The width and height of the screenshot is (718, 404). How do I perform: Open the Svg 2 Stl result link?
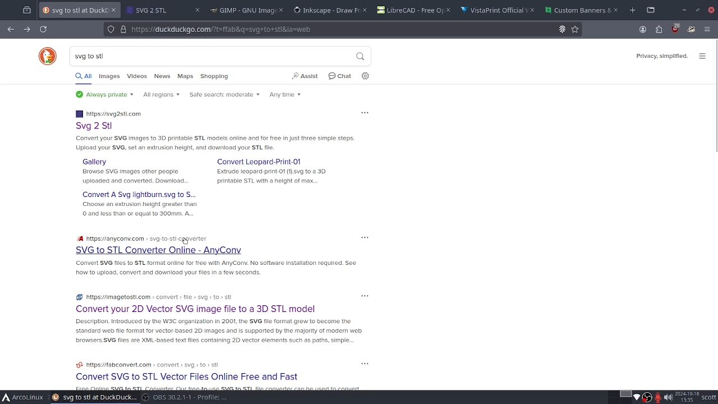click(94, 126)
